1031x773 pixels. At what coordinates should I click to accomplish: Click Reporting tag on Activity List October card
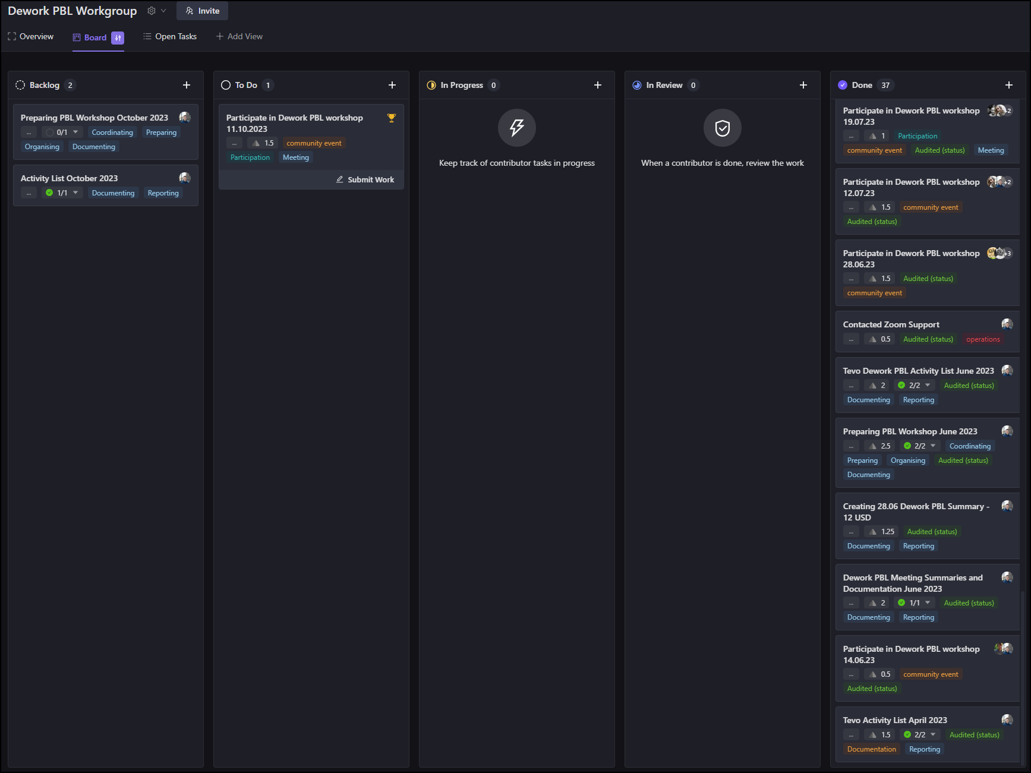pyautogui.click(x=163, y=193)
